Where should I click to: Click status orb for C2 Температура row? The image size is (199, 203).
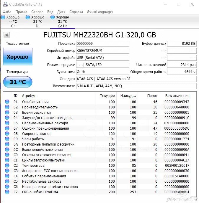pyautogui.click(x=7, y=166)
